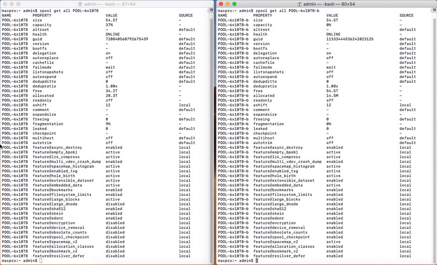
Task: Click the capacity value 37% in left window
Action: (x=109, y=25)
